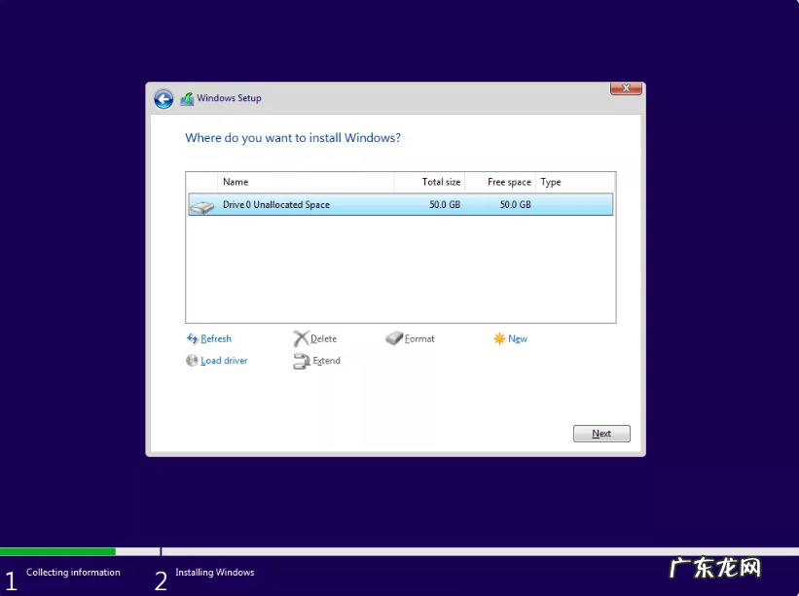The image size is (799, 596).
Task: Refresh the drive list
Action: [x=213, y=338]
